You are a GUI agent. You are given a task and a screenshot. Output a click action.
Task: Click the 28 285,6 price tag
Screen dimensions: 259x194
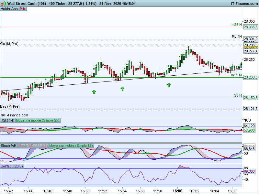[251, 45]
